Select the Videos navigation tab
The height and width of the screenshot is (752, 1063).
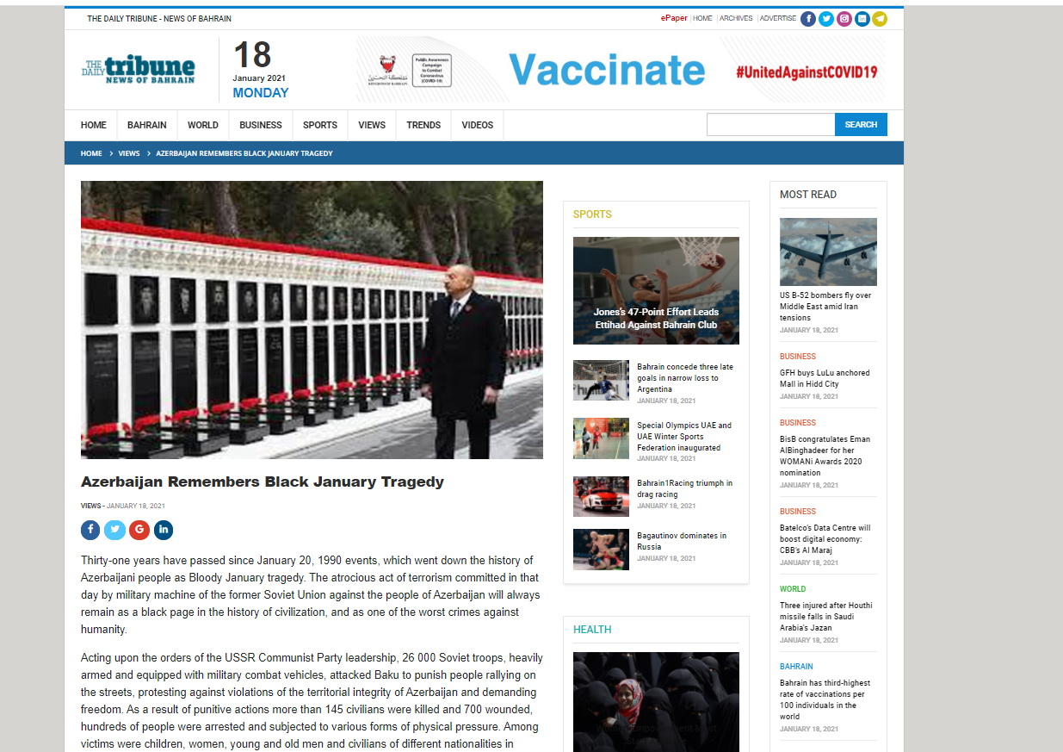tap(478, 125)
